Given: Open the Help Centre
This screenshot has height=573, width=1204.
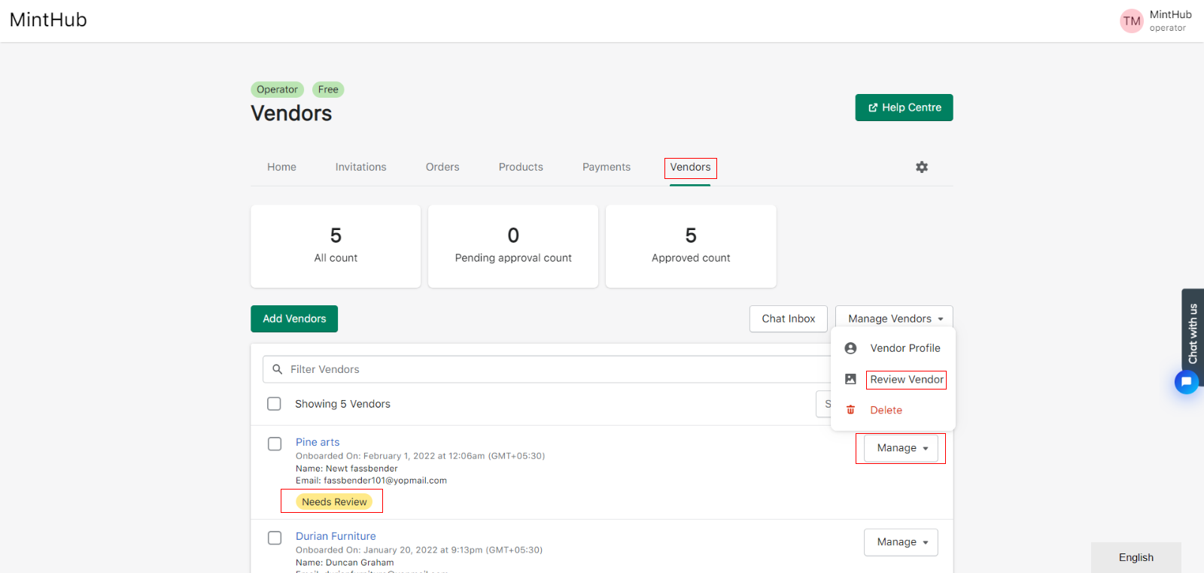Looking at the screenshot, I should (905, 108).
